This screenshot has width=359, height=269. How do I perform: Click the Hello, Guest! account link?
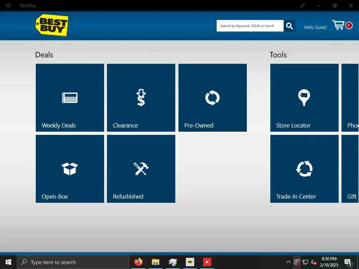(x=315, y=27)
